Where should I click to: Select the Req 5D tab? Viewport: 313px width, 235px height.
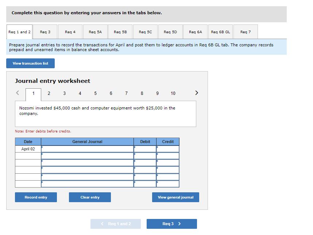click(170, 32)
